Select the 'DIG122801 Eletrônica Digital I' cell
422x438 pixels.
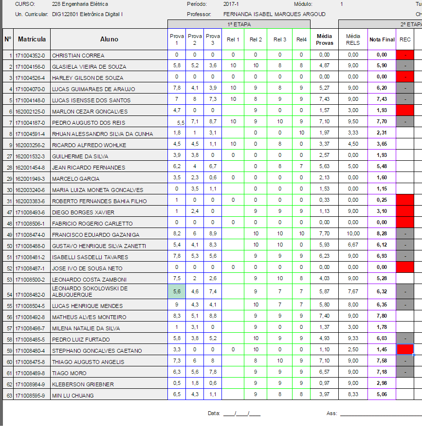coord(87,14)
